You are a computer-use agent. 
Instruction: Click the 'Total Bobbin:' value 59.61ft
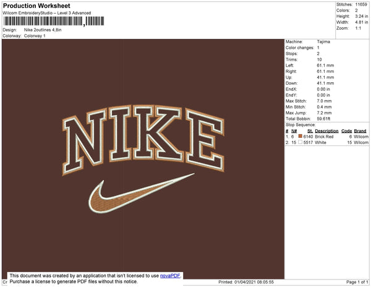pos(323,119)
